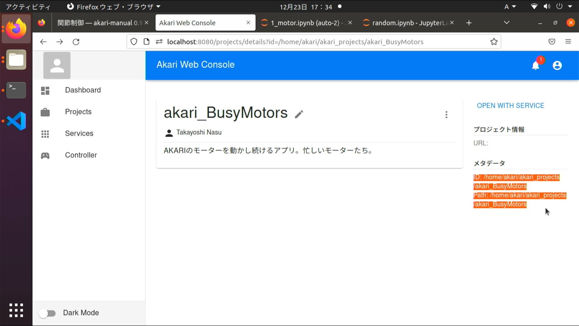Switch to the random.ipynb JupyterLab tab
Image resolution: width=579 pixels, height=326 pixels.
[404, 22]
